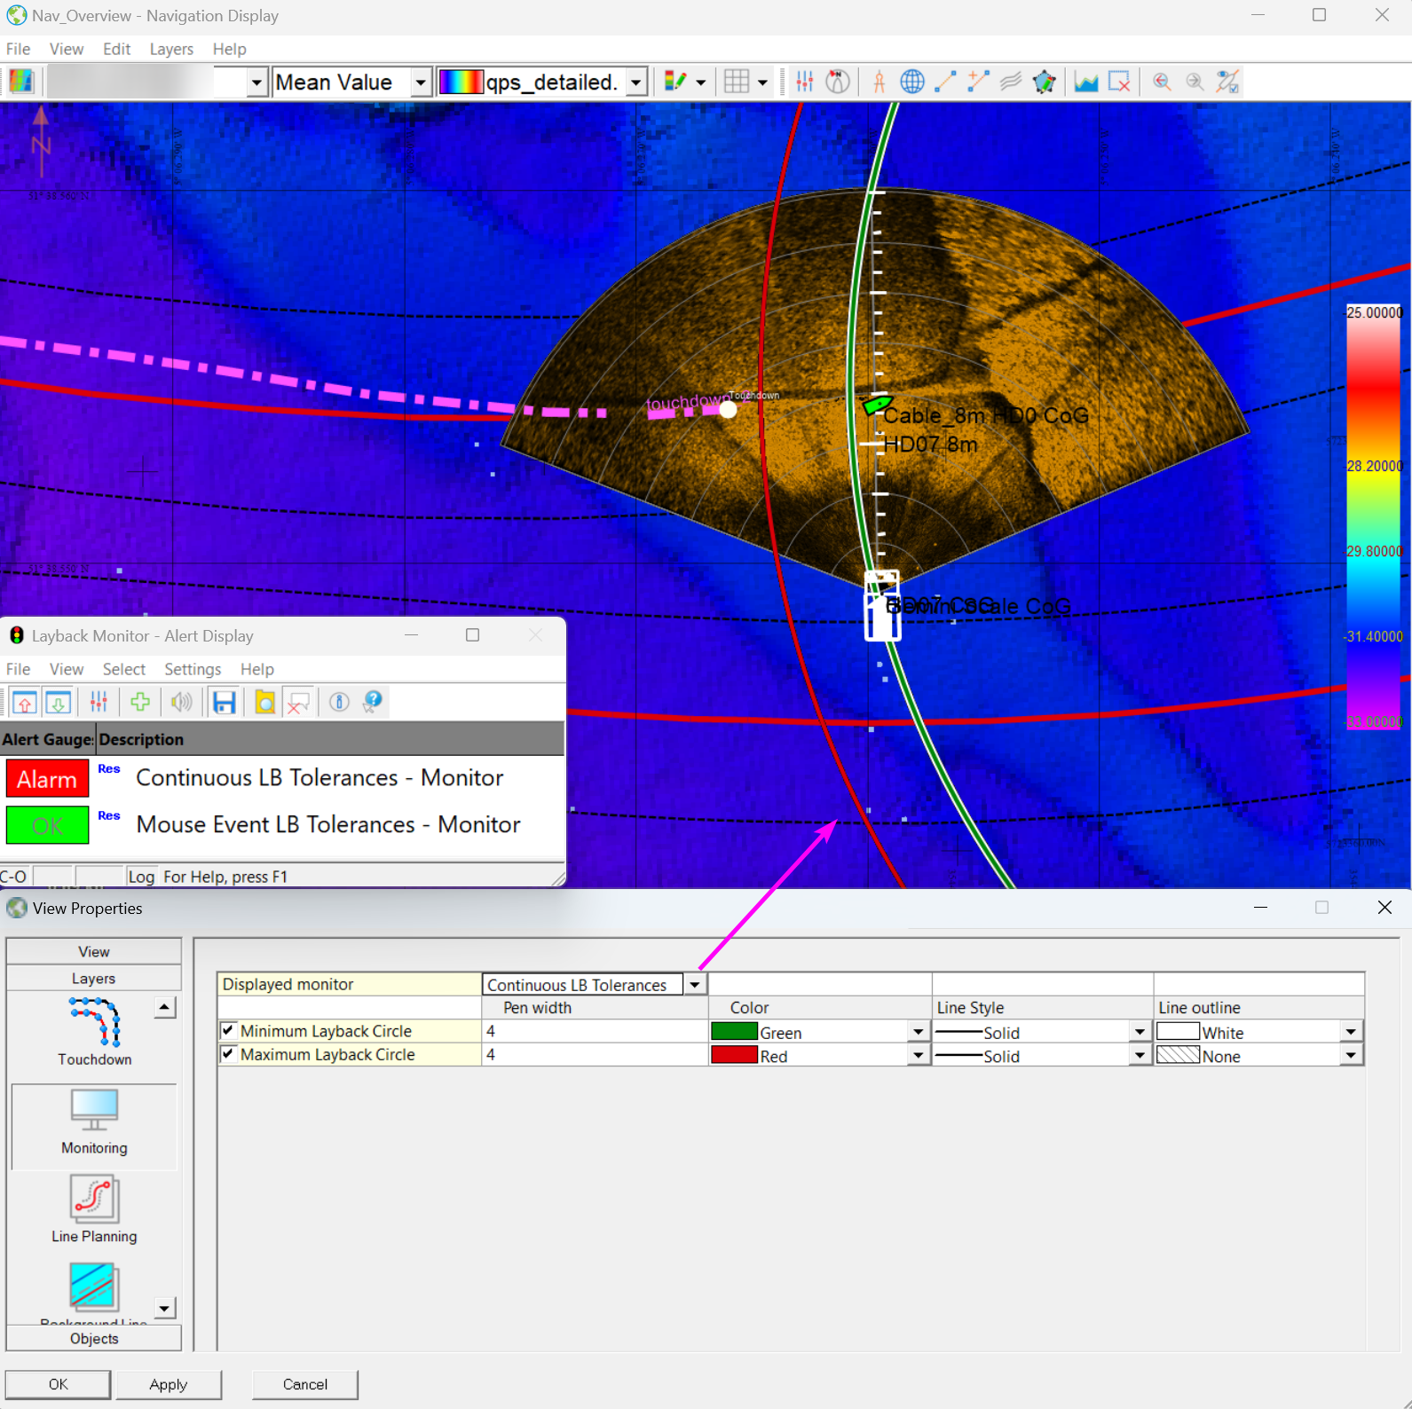The width and height of the screenshot is (1412, 1409).
Task: Click the sliders settings icon in Alert toolbar
Action: pyautogui.click(x=99, y=703)
